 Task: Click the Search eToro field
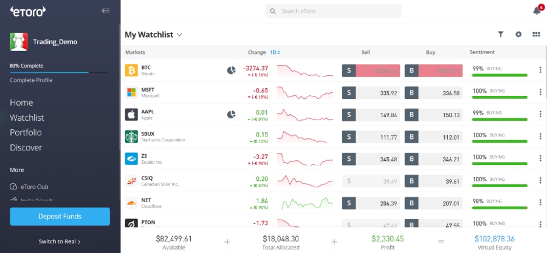pyautogui.click(x=334, y=11)
